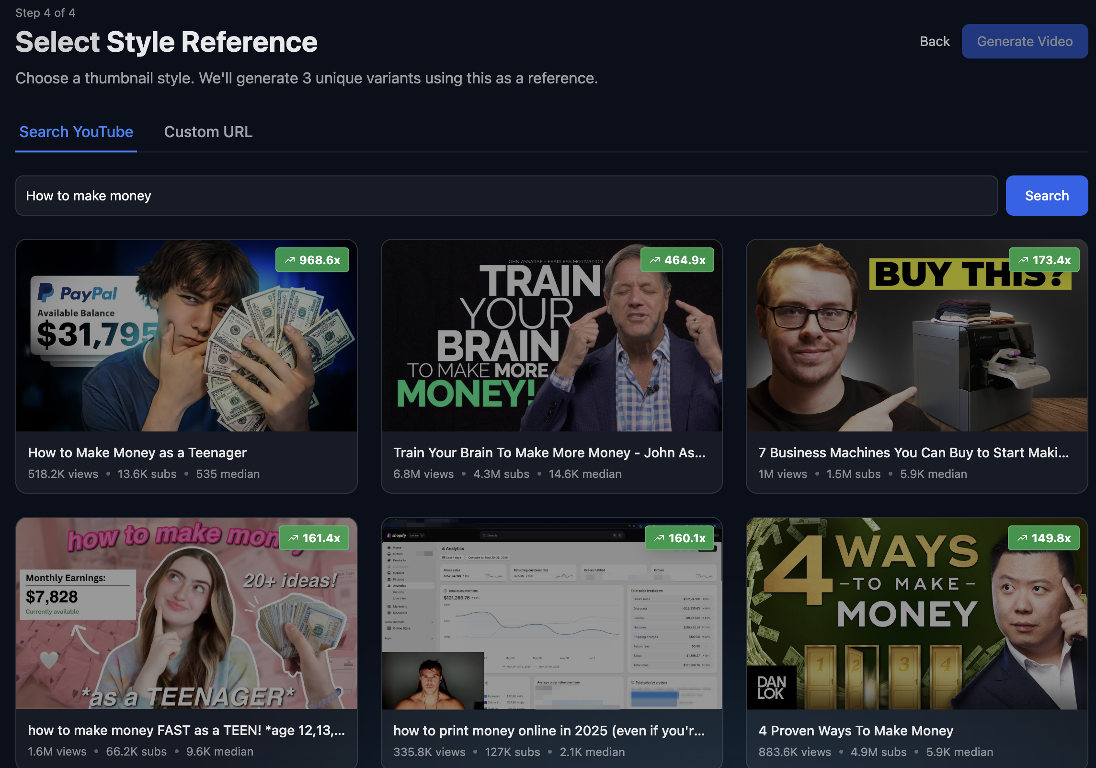This screenshot has height=768, width=1096.
Task: Click the 464.9x trending badge
Action: click(677, 260)
